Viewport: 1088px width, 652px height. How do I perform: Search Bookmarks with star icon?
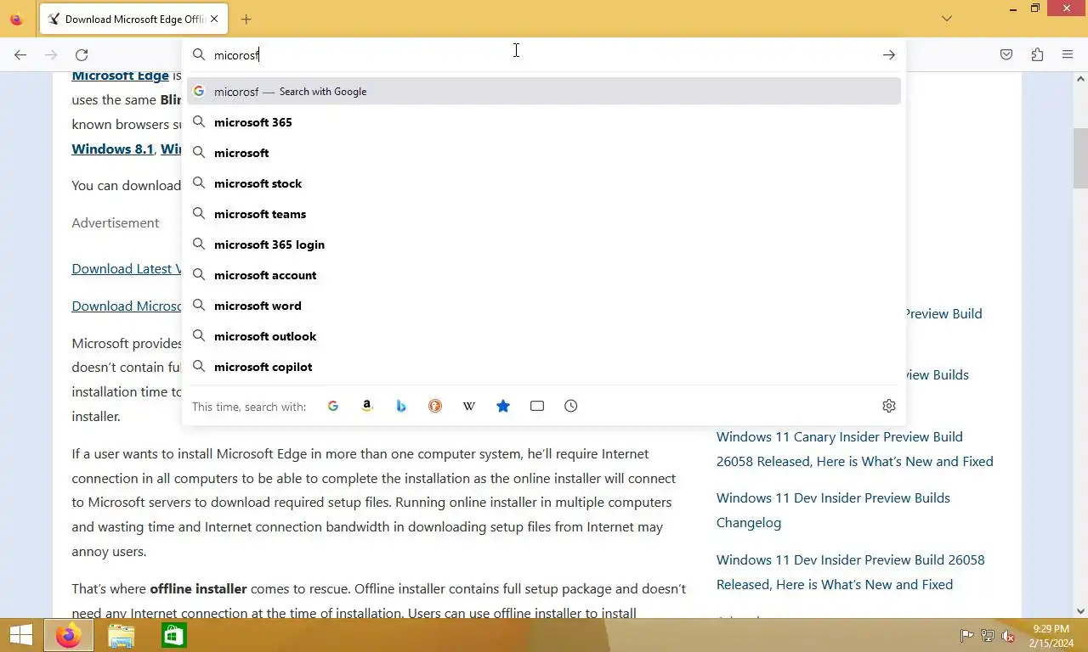[x=503, y=406]
